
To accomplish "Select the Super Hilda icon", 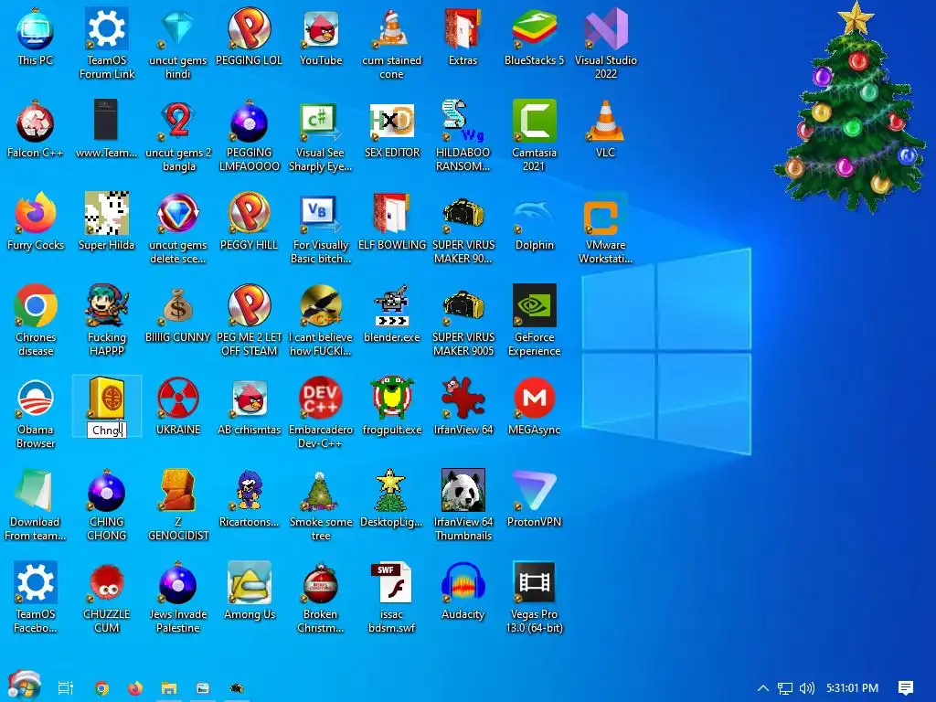I will [x=107, y=221].
